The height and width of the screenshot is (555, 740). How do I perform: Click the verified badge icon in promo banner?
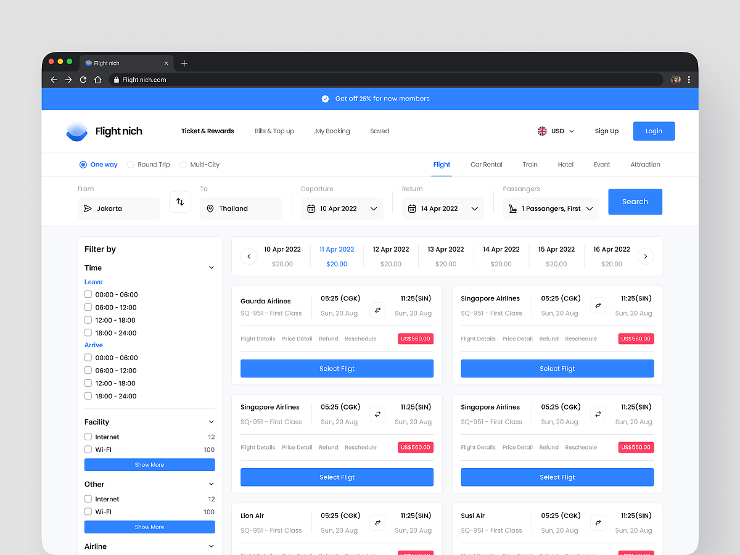pos(325,99)
